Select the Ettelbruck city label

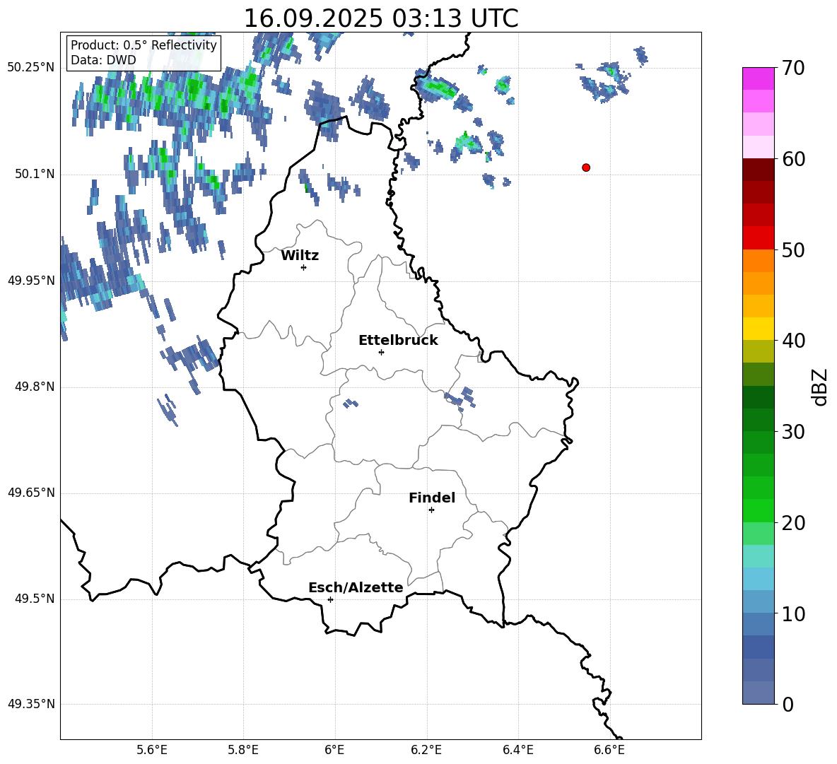click(398, 340)
